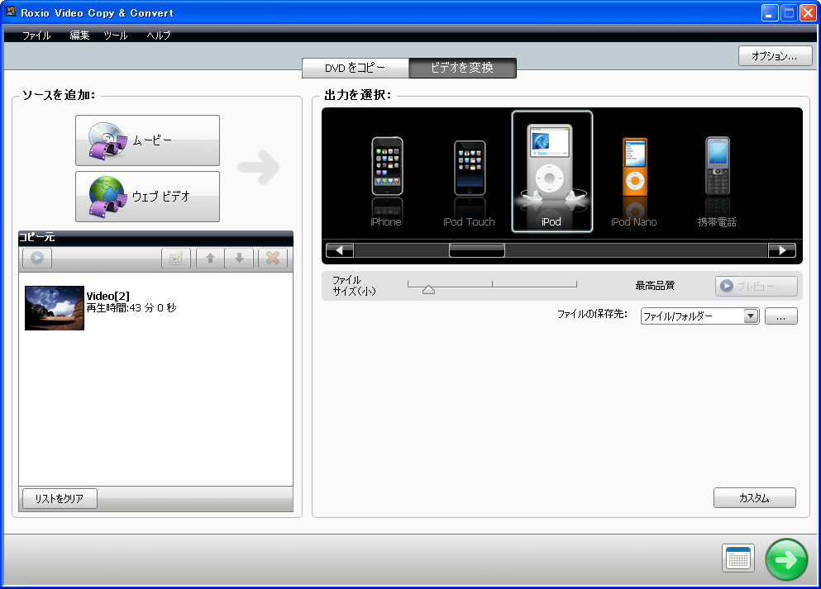Switch to DVD をコピー tab
The image size is (821, 589).
pos(355,68)
